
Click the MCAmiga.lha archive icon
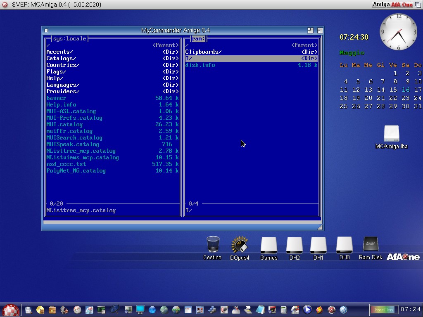pos(391,134)
